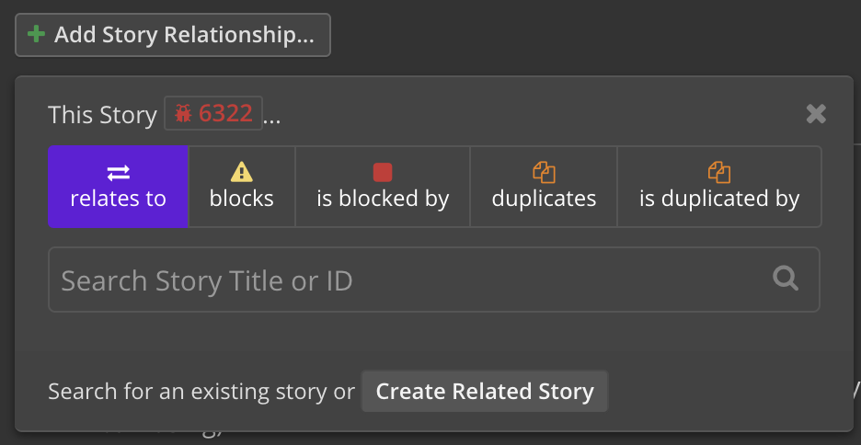The width and height of the screenshot is (861, 445).
Task: Open the Add Story Relationship button
Action: pyautogui.click(x=173, y=35)
